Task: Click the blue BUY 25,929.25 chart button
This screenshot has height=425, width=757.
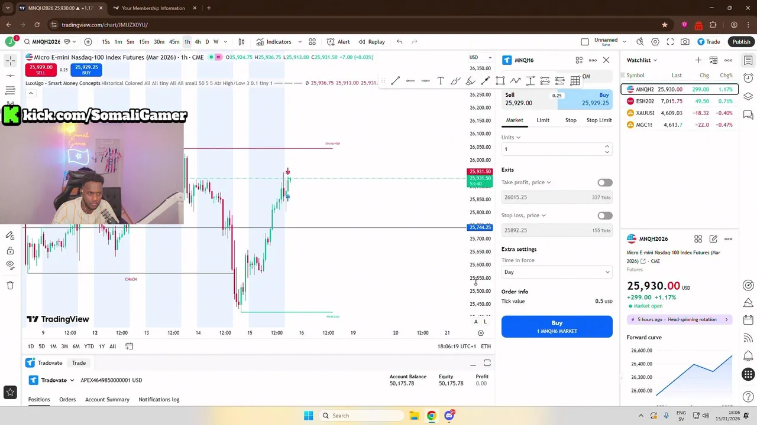Action: (86, 70)
